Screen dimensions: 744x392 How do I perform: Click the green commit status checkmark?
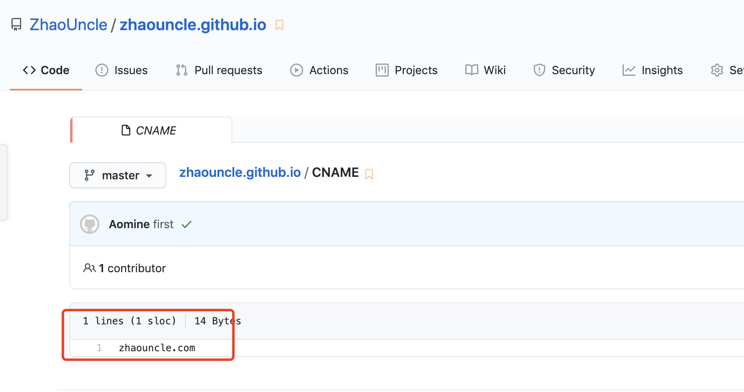coord(187,225)
